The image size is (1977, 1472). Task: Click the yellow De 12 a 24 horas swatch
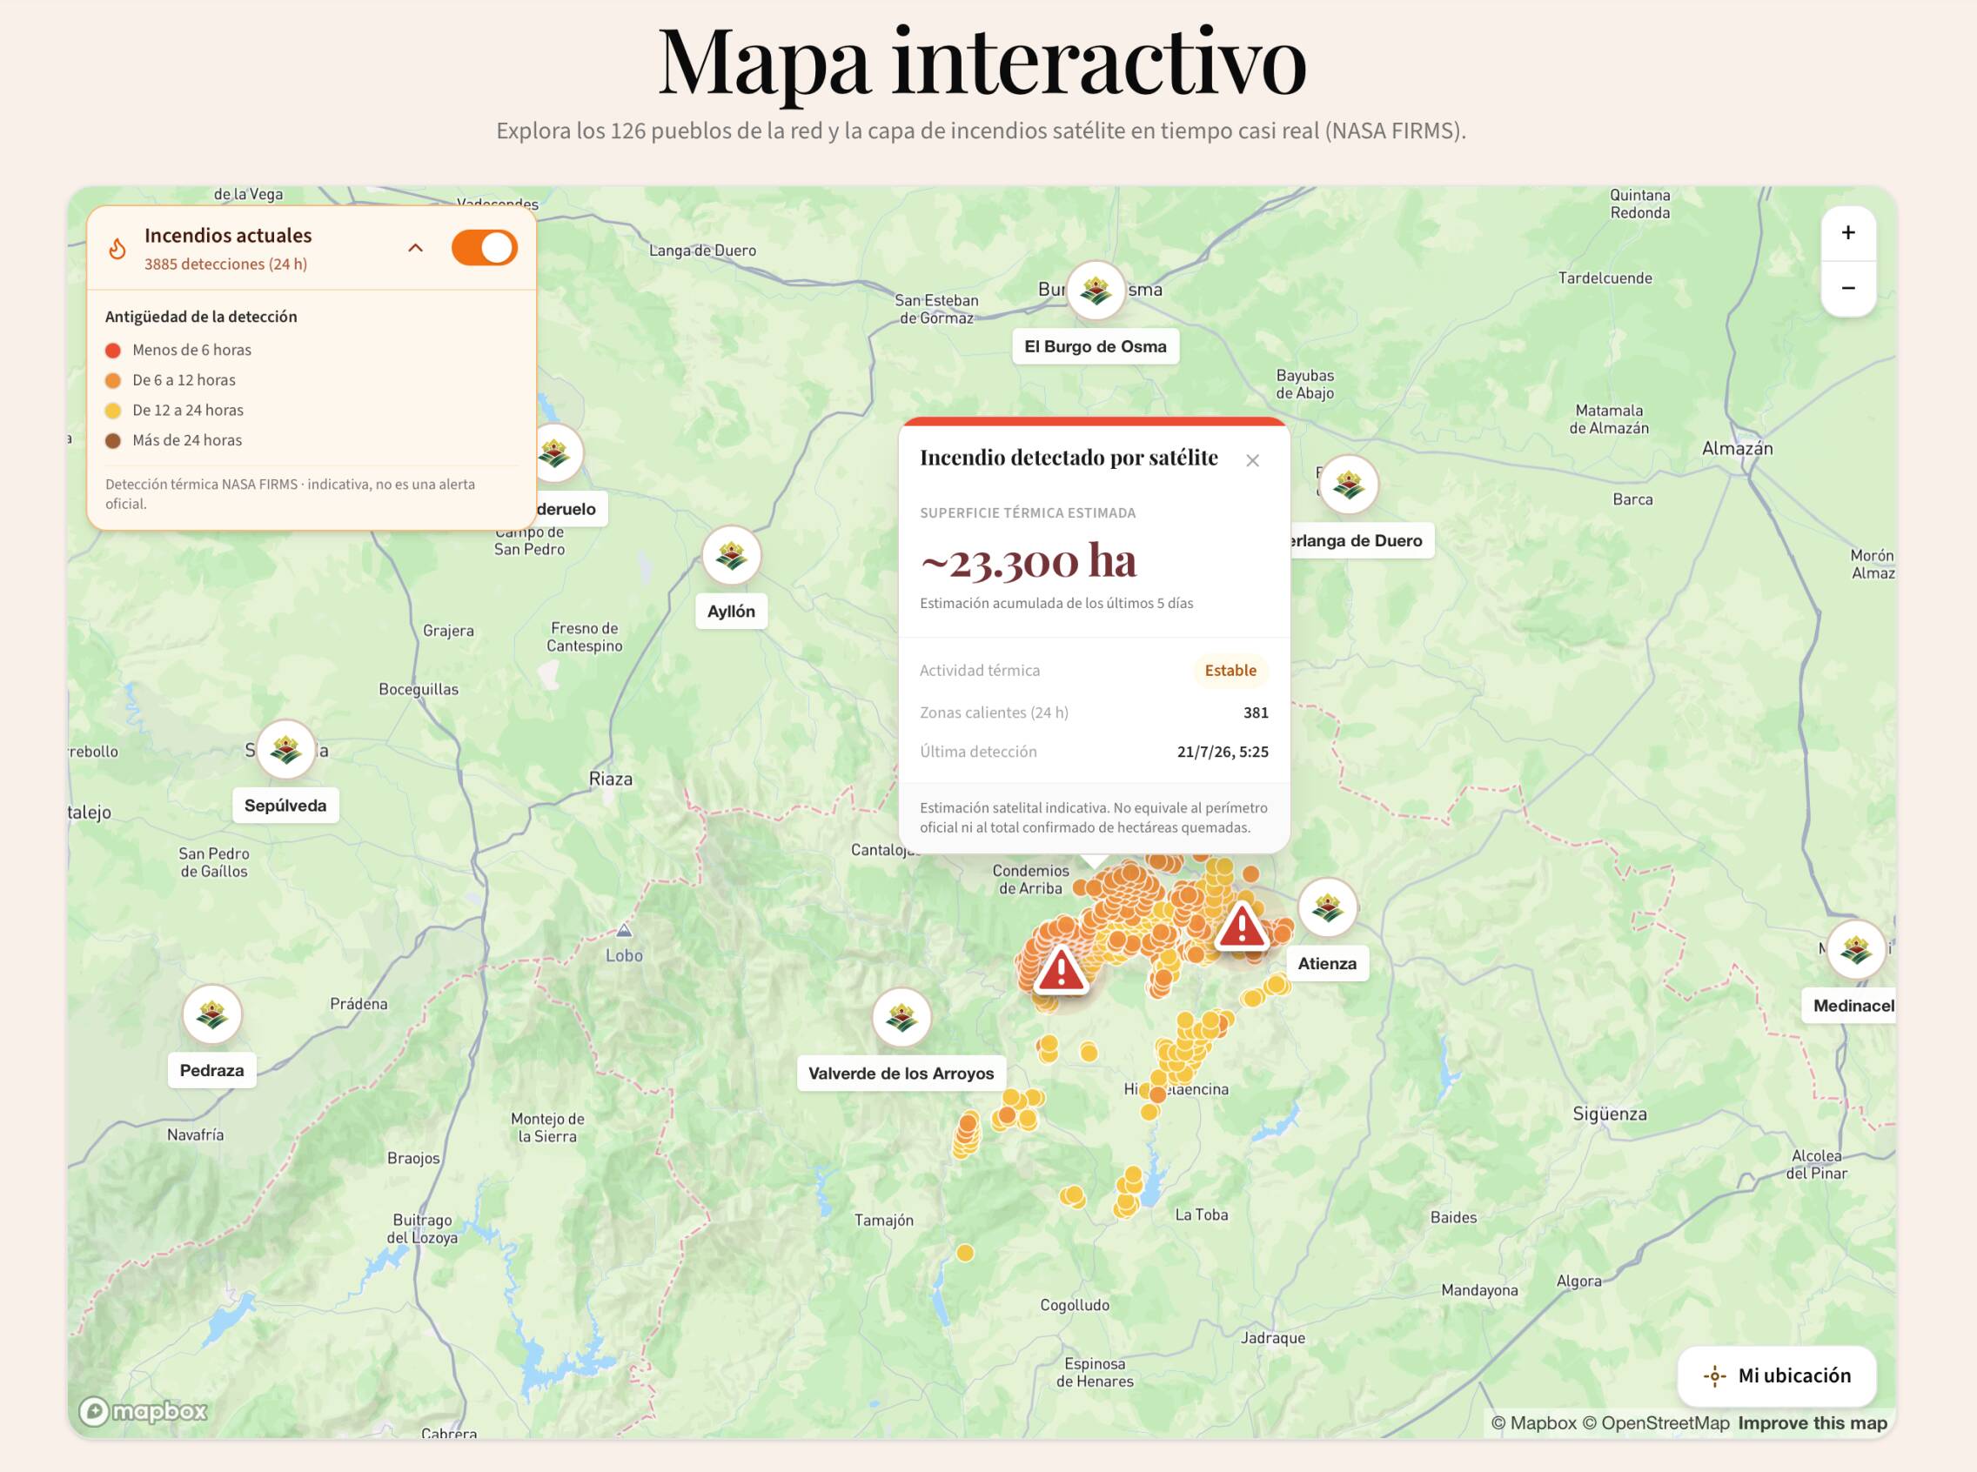click(x=113, y=411)
